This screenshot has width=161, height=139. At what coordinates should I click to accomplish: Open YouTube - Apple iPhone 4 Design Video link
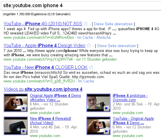[45, 46]
